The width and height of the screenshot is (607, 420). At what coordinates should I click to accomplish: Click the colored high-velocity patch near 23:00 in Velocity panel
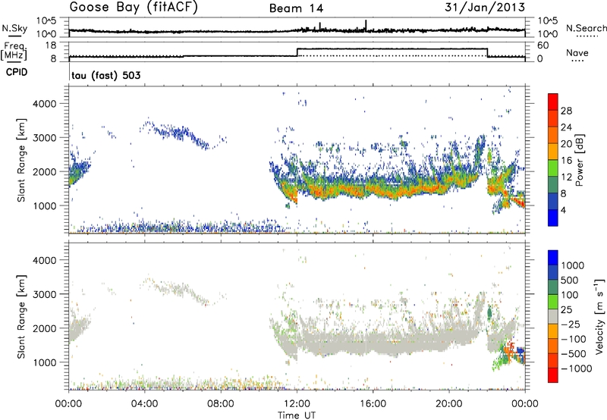(x=509, y=354)
